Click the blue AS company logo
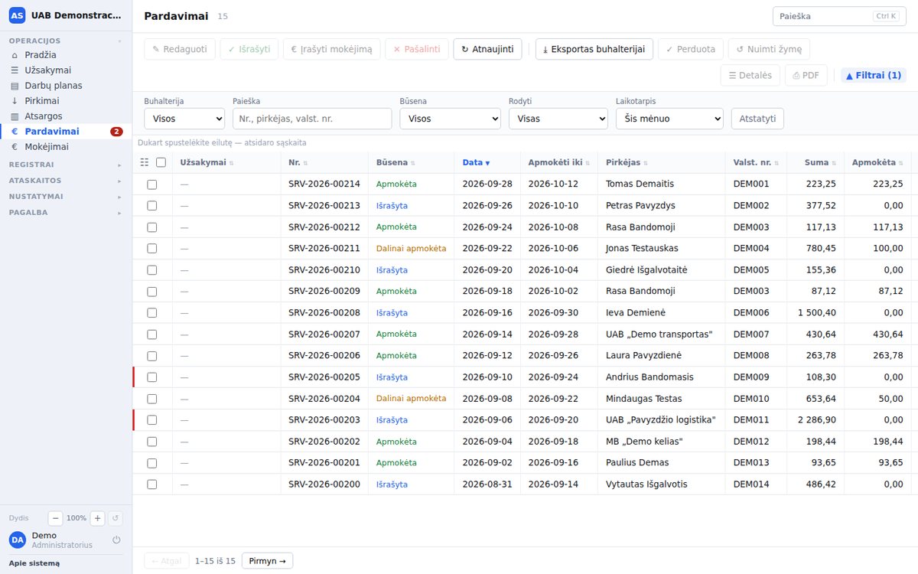Screen dimensions: 918x574 click(x=17, y=15)
